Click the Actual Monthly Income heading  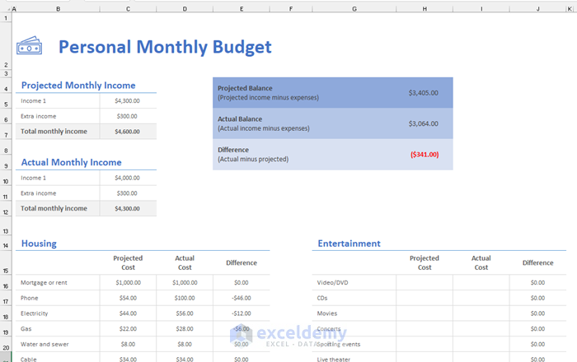[72, 162]
